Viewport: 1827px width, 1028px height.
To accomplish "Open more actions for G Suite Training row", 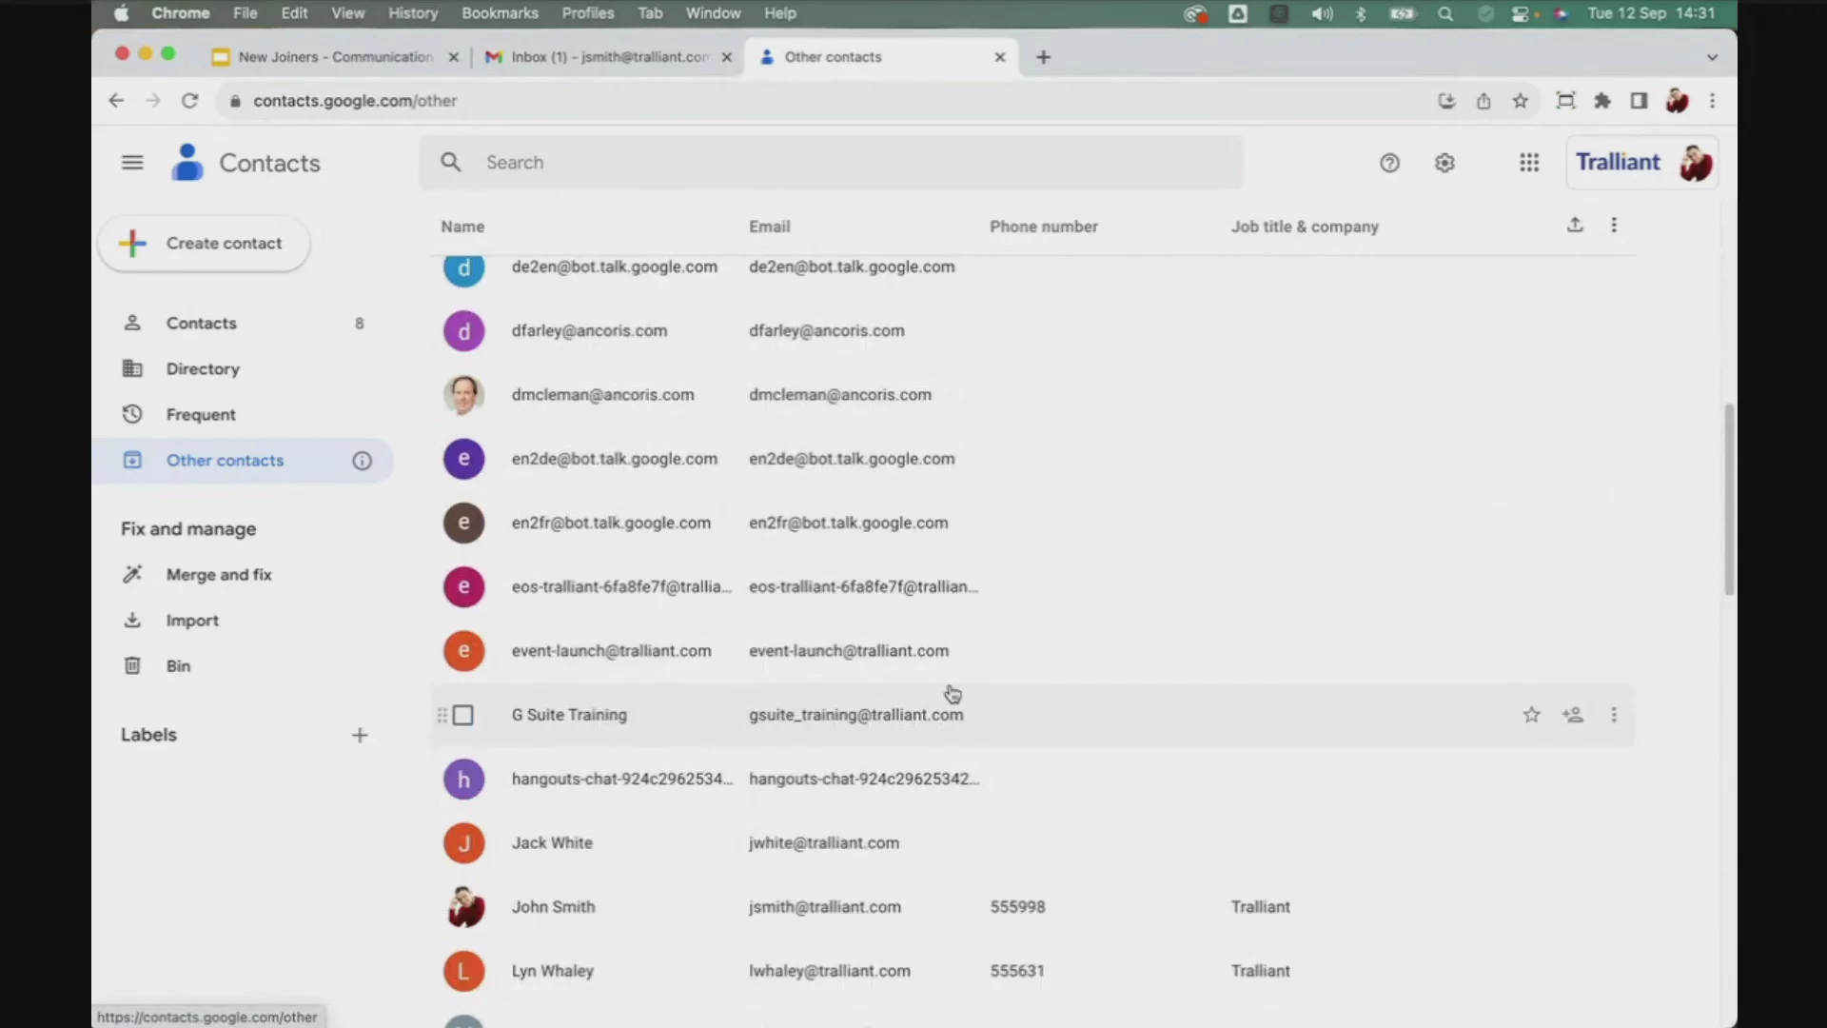I will 1614,715.
